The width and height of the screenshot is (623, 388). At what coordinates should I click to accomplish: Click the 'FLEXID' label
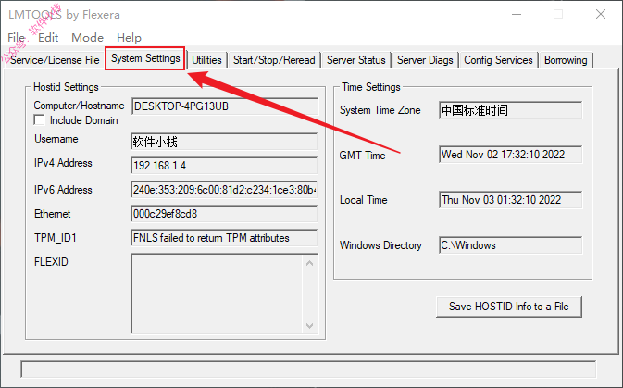pos(51,262)
